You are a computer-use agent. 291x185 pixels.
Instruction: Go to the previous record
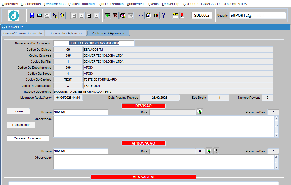coord(81,15)
